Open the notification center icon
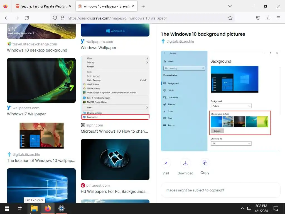Viewport: 285px width, 214px height. coord(276,208)
